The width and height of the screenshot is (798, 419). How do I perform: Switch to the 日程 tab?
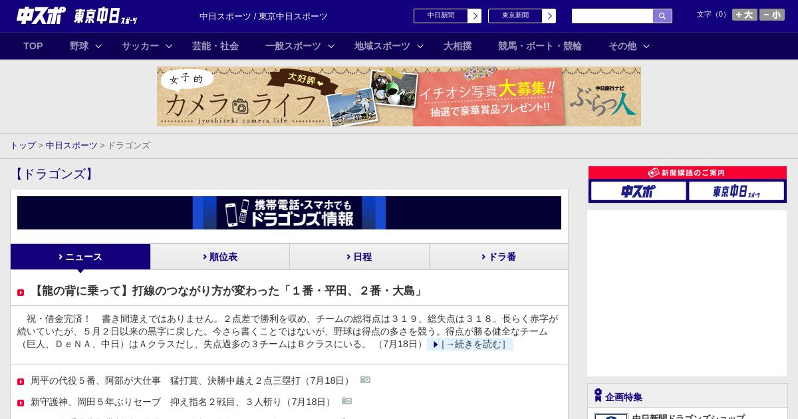coord(359,257)
